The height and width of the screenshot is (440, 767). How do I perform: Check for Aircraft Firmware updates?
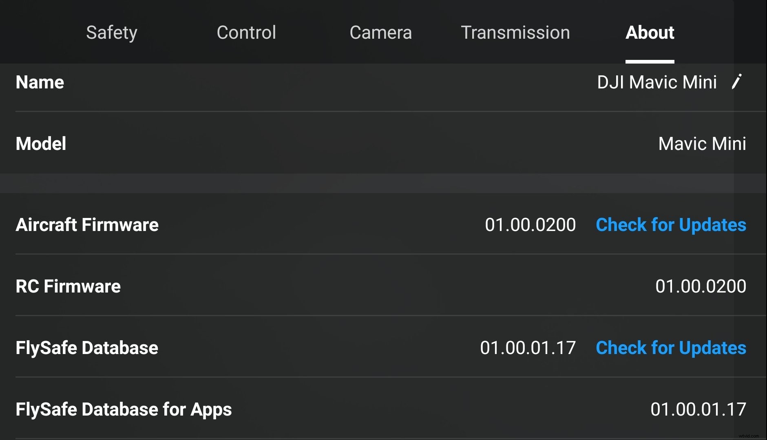[671, 224]
